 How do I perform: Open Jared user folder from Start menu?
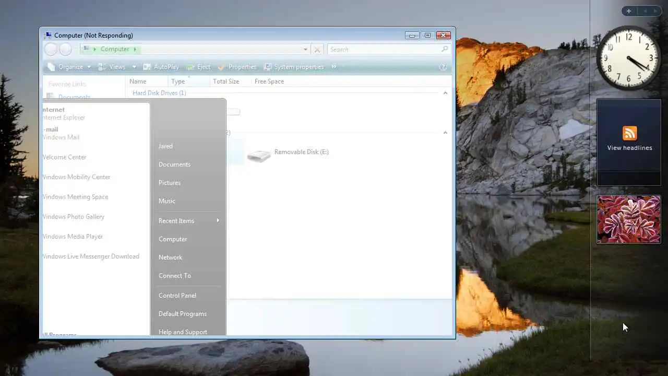(165, 146)
